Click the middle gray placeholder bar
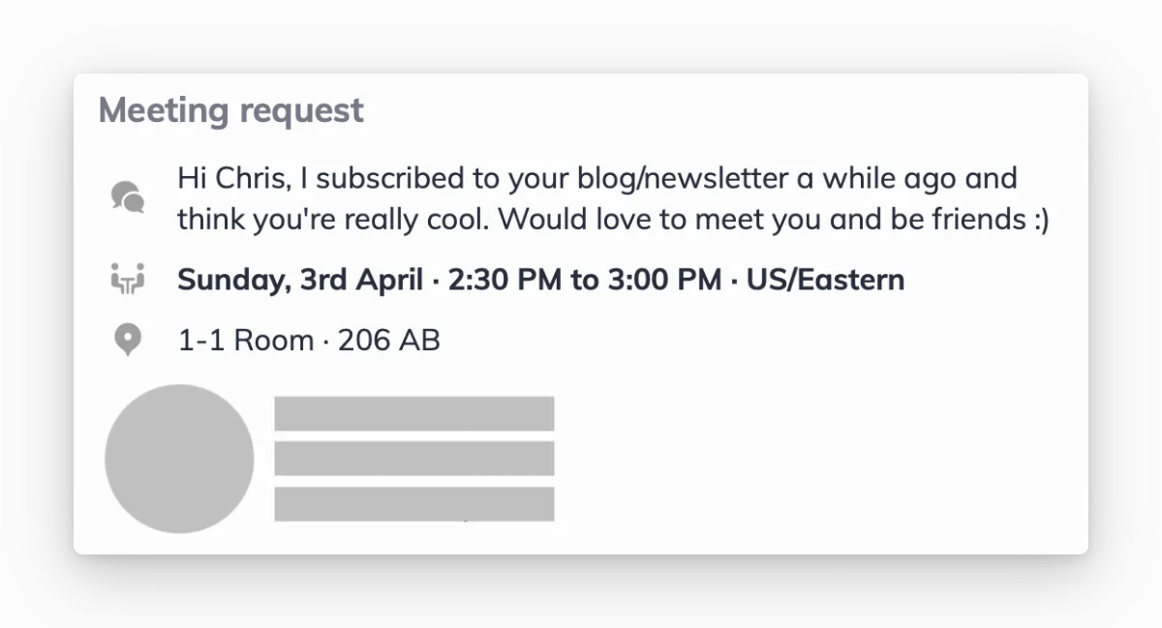The width and height of the screenshot is (1162, 628). click(414, 459)
